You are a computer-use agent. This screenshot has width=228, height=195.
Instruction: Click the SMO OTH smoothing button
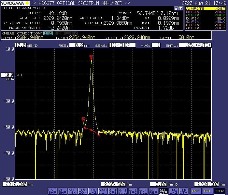[x=183, y=191]
